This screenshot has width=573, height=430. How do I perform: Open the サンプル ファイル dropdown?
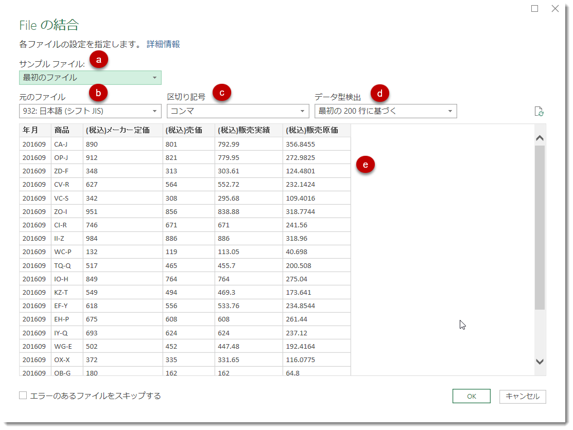coord(90,78)
